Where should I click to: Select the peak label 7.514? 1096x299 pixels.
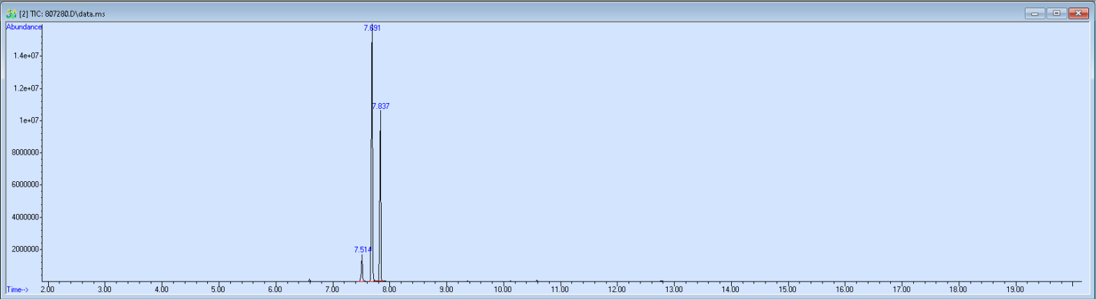pos(363,250)
